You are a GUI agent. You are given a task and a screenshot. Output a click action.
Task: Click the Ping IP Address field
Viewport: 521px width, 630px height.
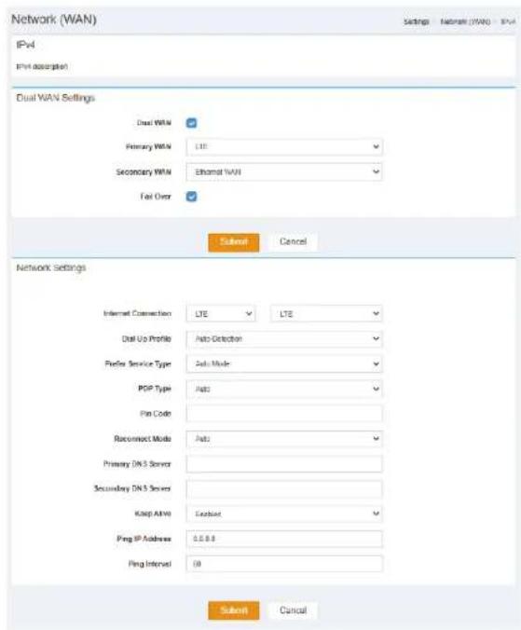[x=284, y=539]
